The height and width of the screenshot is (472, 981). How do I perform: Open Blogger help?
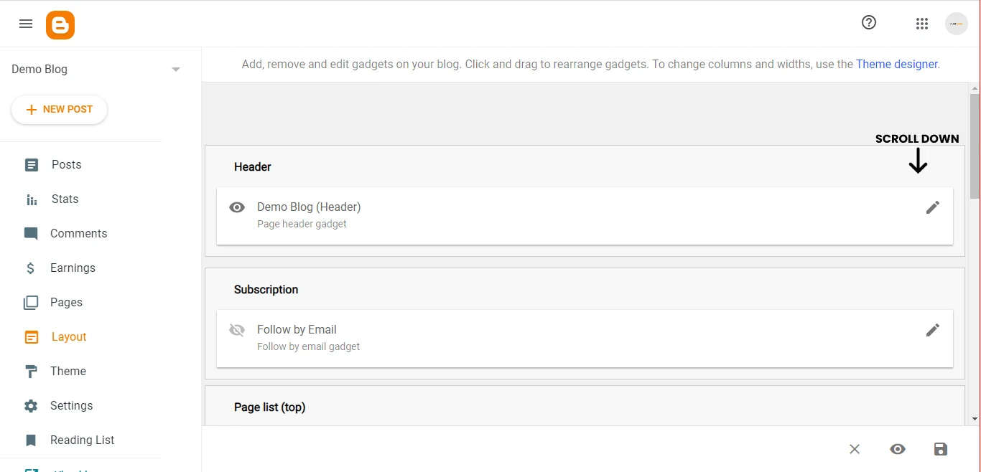click(869, 22)
